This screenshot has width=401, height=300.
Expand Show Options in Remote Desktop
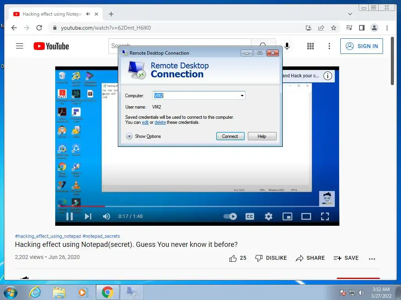[143, 136]
